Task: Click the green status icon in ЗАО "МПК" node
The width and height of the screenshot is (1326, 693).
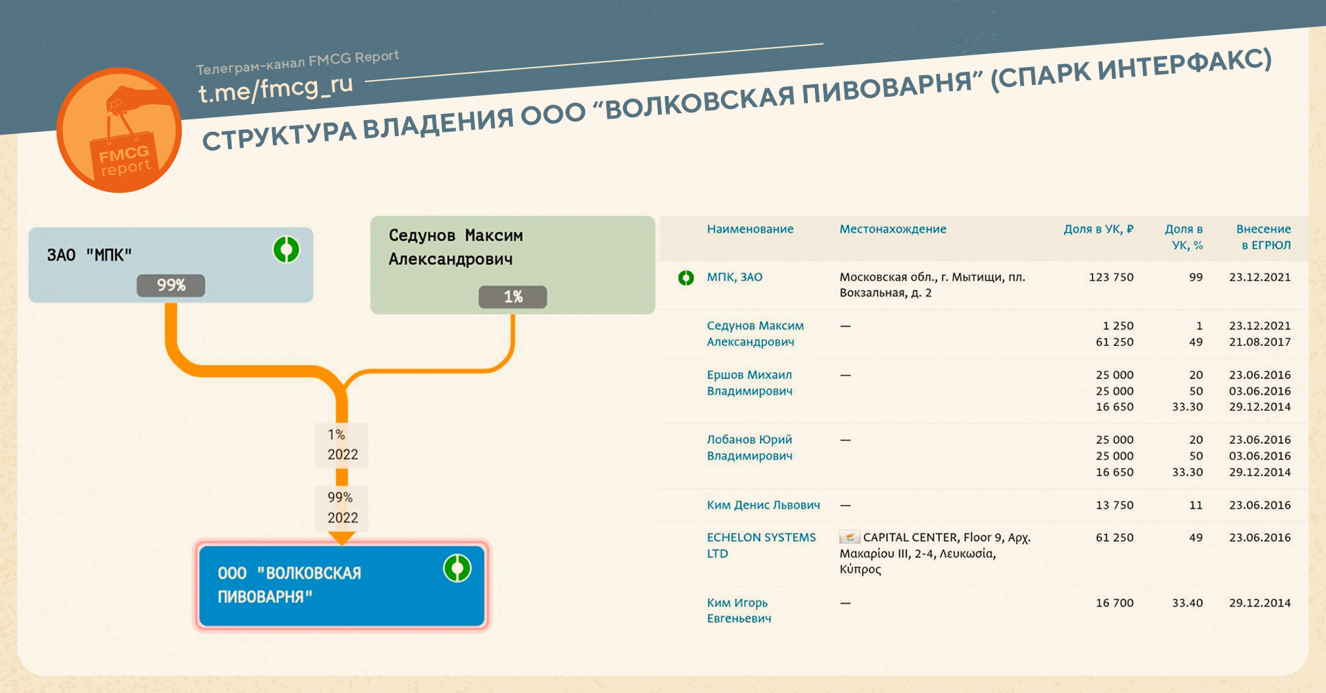Action: 286,249
